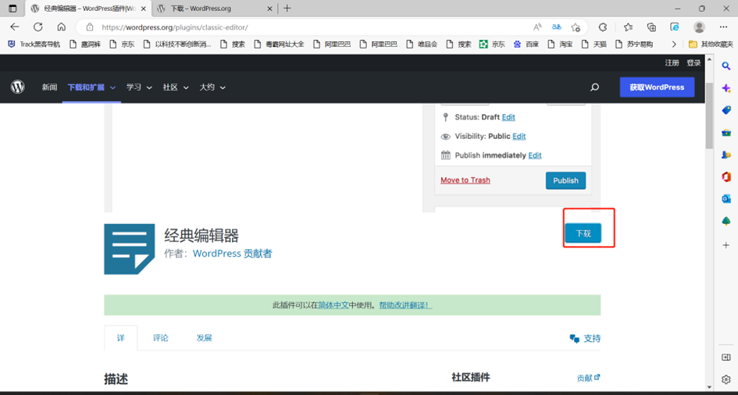Open the shopping tag sidebar icon
The width and height of the screenshot is (738, 395).
[726, 110]
